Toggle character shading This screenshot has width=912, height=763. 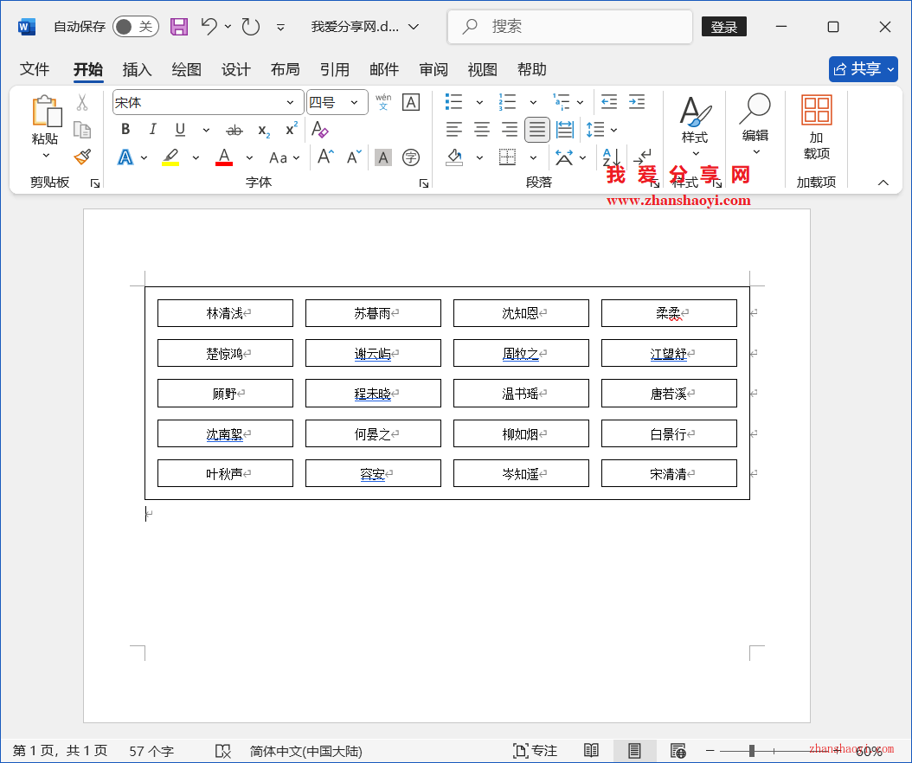382,157
